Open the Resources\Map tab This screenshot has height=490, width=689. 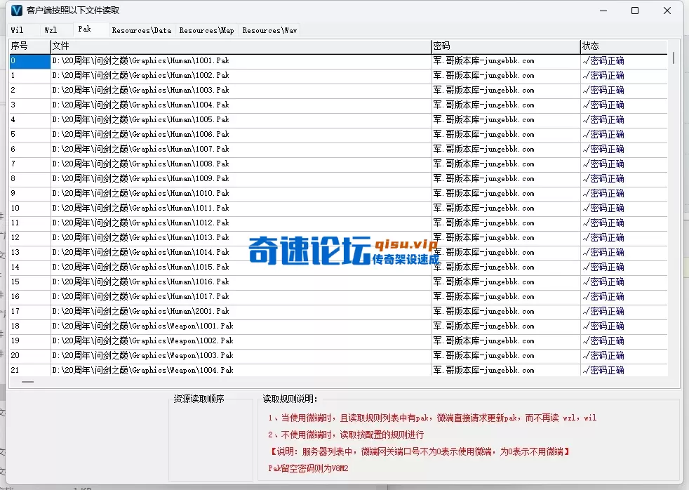point(207,29)
